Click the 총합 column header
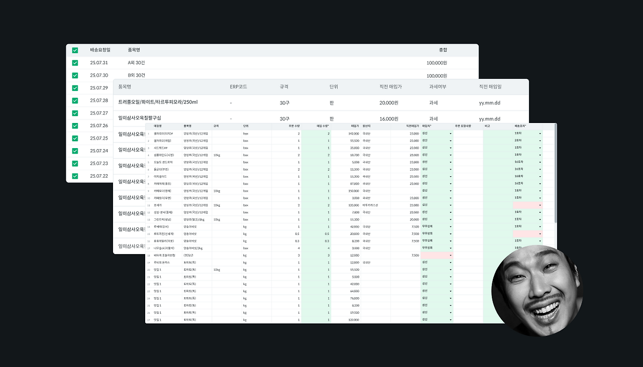Viewport: 643px width, 367px height. tap(443, 50)
